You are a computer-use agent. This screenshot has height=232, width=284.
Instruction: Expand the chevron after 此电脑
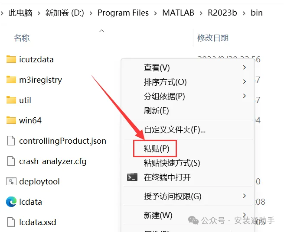39,13
